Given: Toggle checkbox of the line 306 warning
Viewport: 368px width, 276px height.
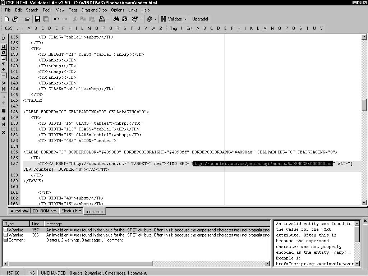Looking at the screenshot, I should (6, 235).
